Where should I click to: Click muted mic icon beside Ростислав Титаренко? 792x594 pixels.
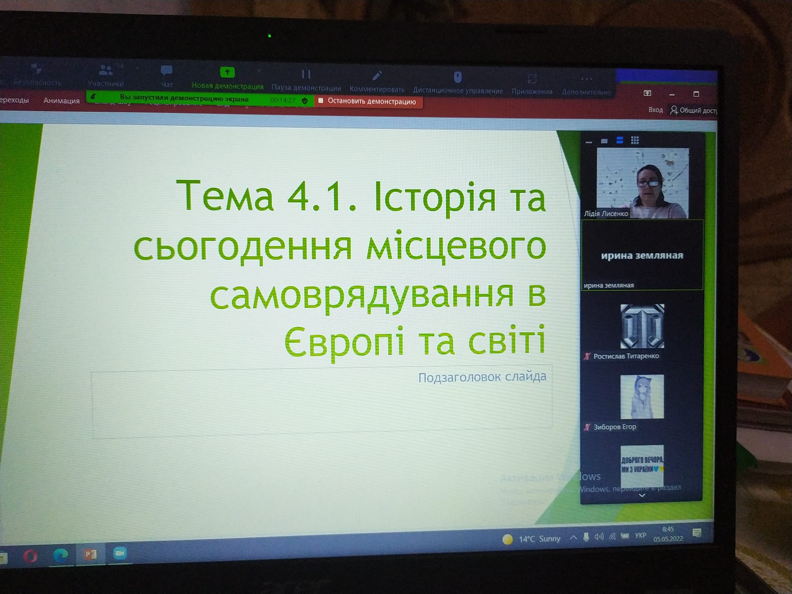587,356
